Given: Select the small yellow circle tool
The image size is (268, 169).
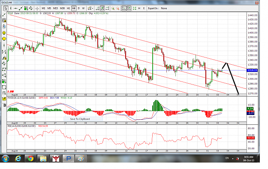Looking at the screenshot, I should coord(4,33).
